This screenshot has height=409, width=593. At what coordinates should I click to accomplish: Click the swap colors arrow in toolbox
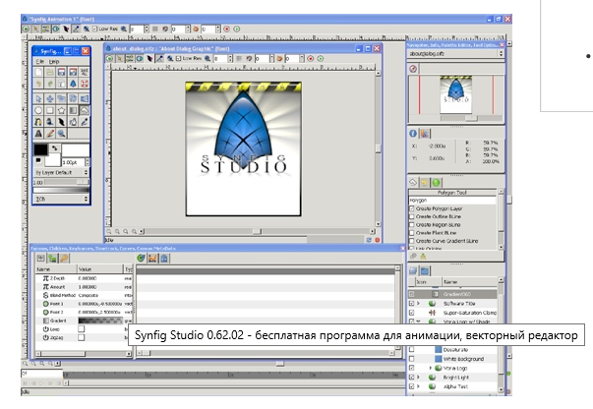(x=55, y=148)
